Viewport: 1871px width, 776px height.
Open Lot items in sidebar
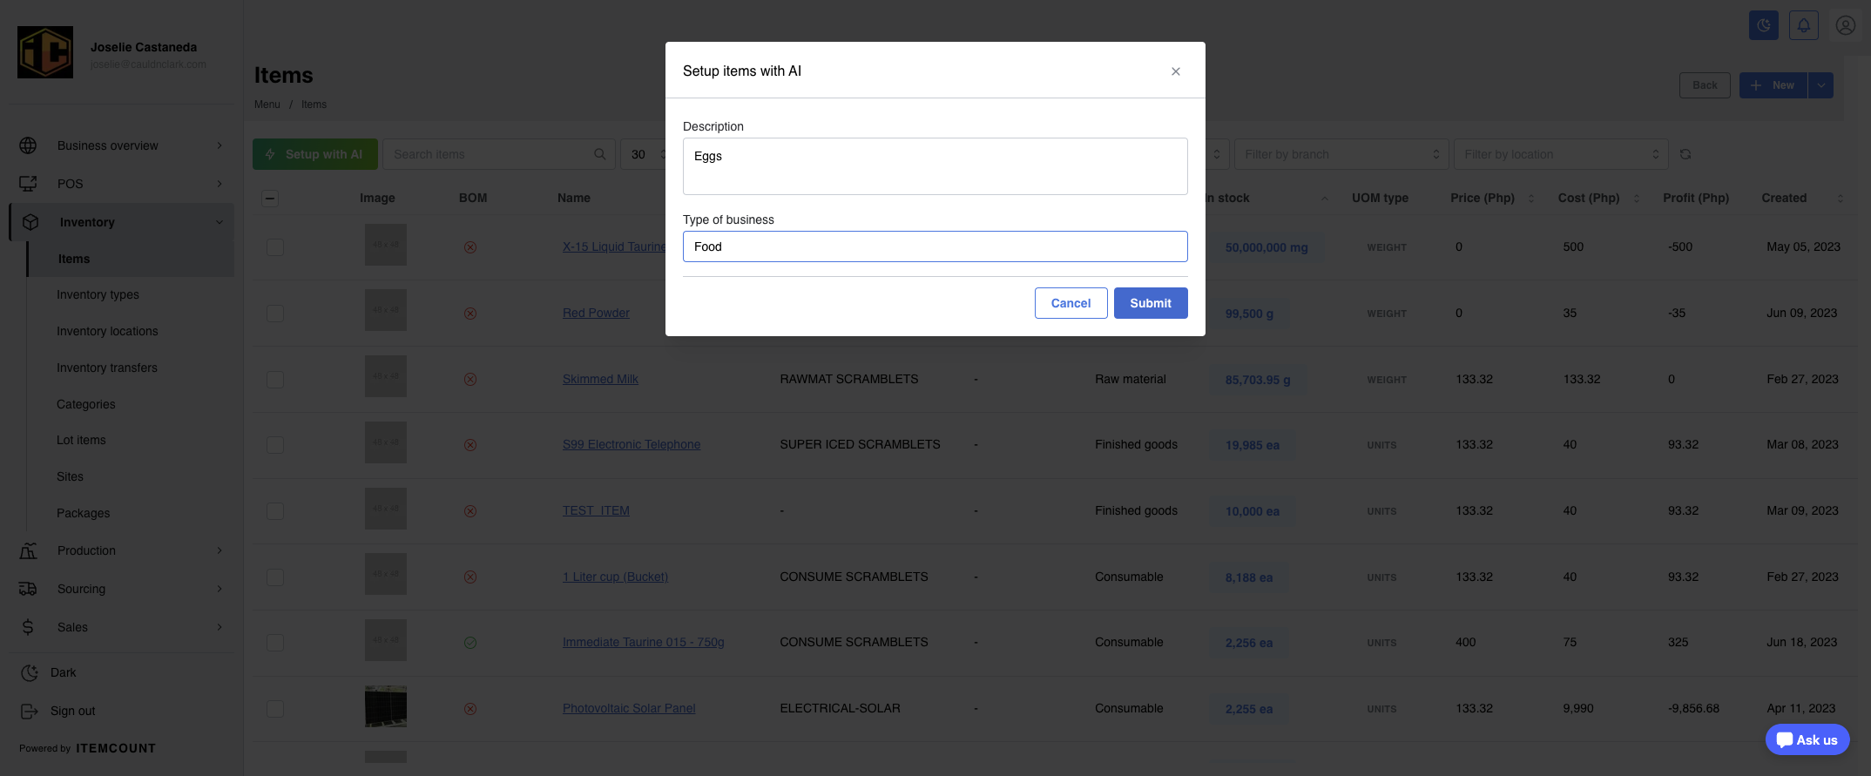[x=81, y=440]
